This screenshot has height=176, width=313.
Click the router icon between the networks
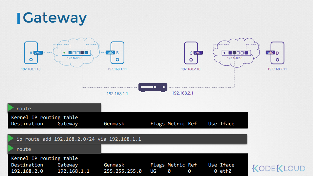coord(153,87)
